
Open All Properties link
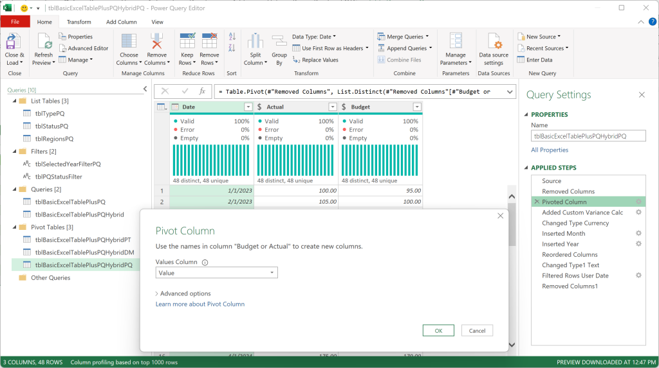[x=550, y=150]
